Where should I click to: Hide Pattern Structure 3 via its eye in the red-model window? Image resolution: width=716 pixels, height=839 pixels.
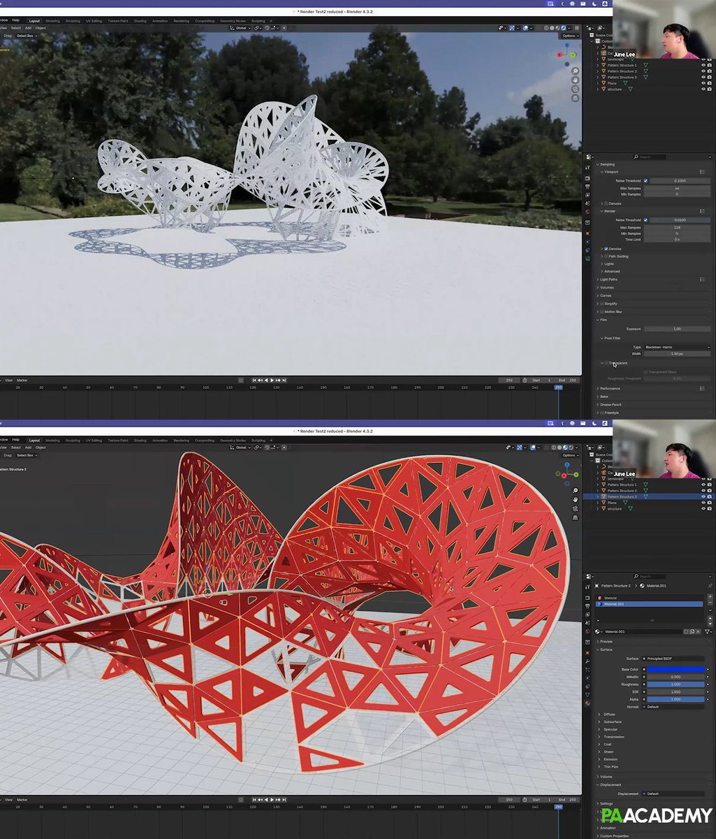pos(703,496)
